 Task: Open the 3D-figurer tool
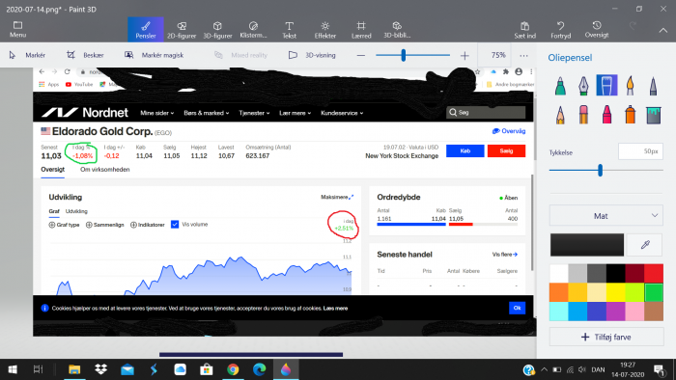click(217, 30)
